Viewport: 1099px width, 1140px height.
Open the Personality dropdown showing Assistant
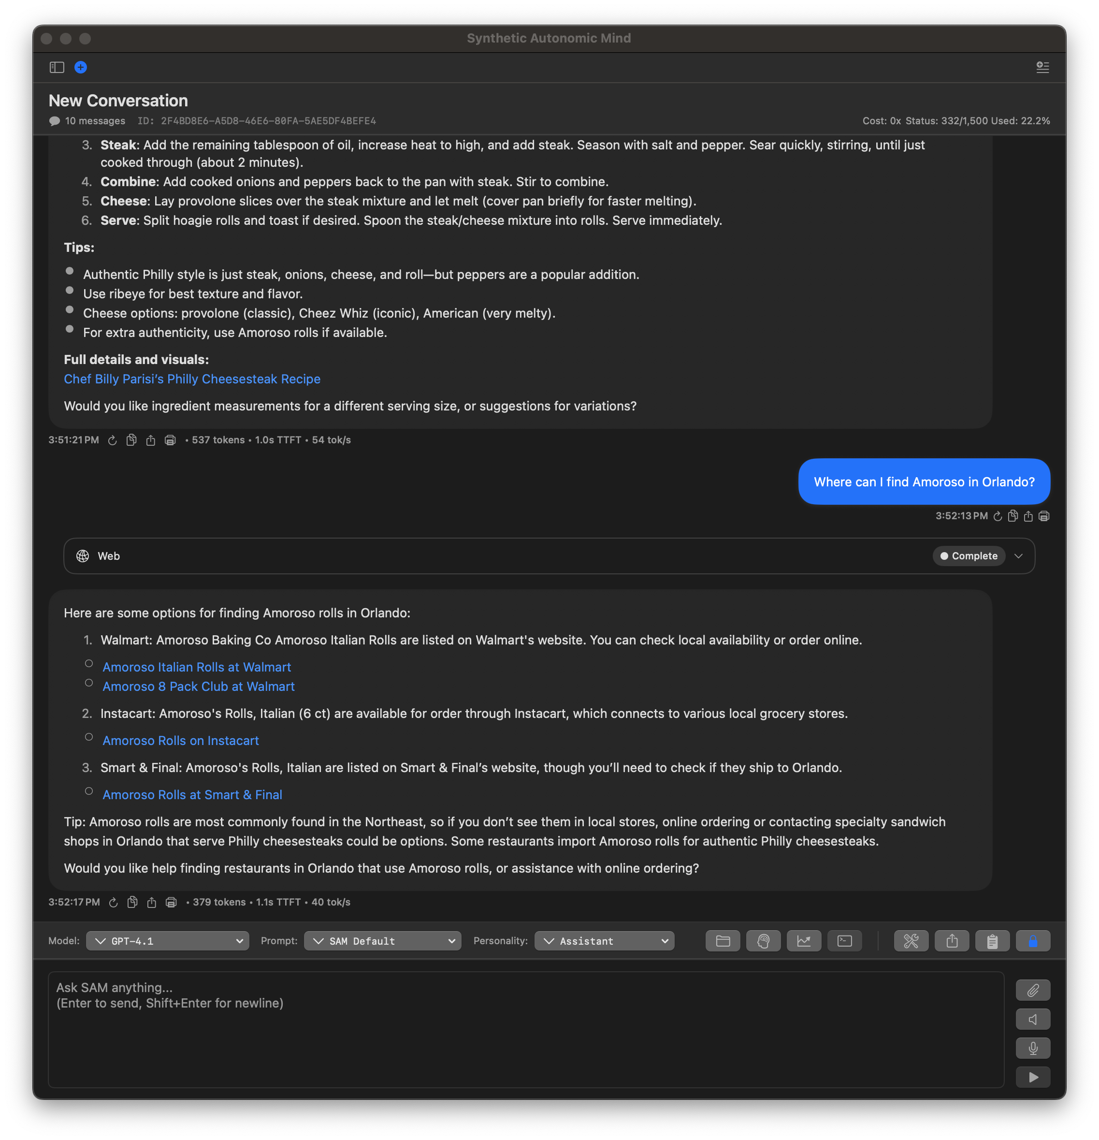point(604,940)
